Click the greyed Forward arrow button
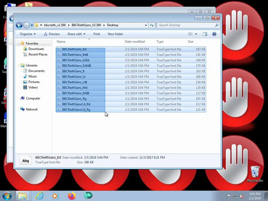This screenshot has width=268, height=201. pyautogui.click(x=26, y=25)
